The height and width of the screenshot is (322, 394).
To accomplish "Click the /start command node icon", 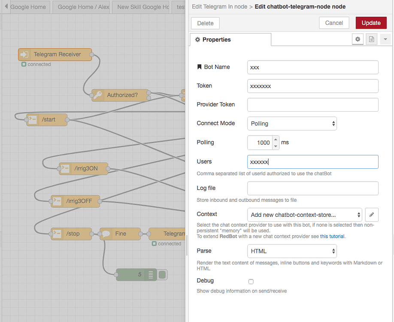I will coord(33,120).
